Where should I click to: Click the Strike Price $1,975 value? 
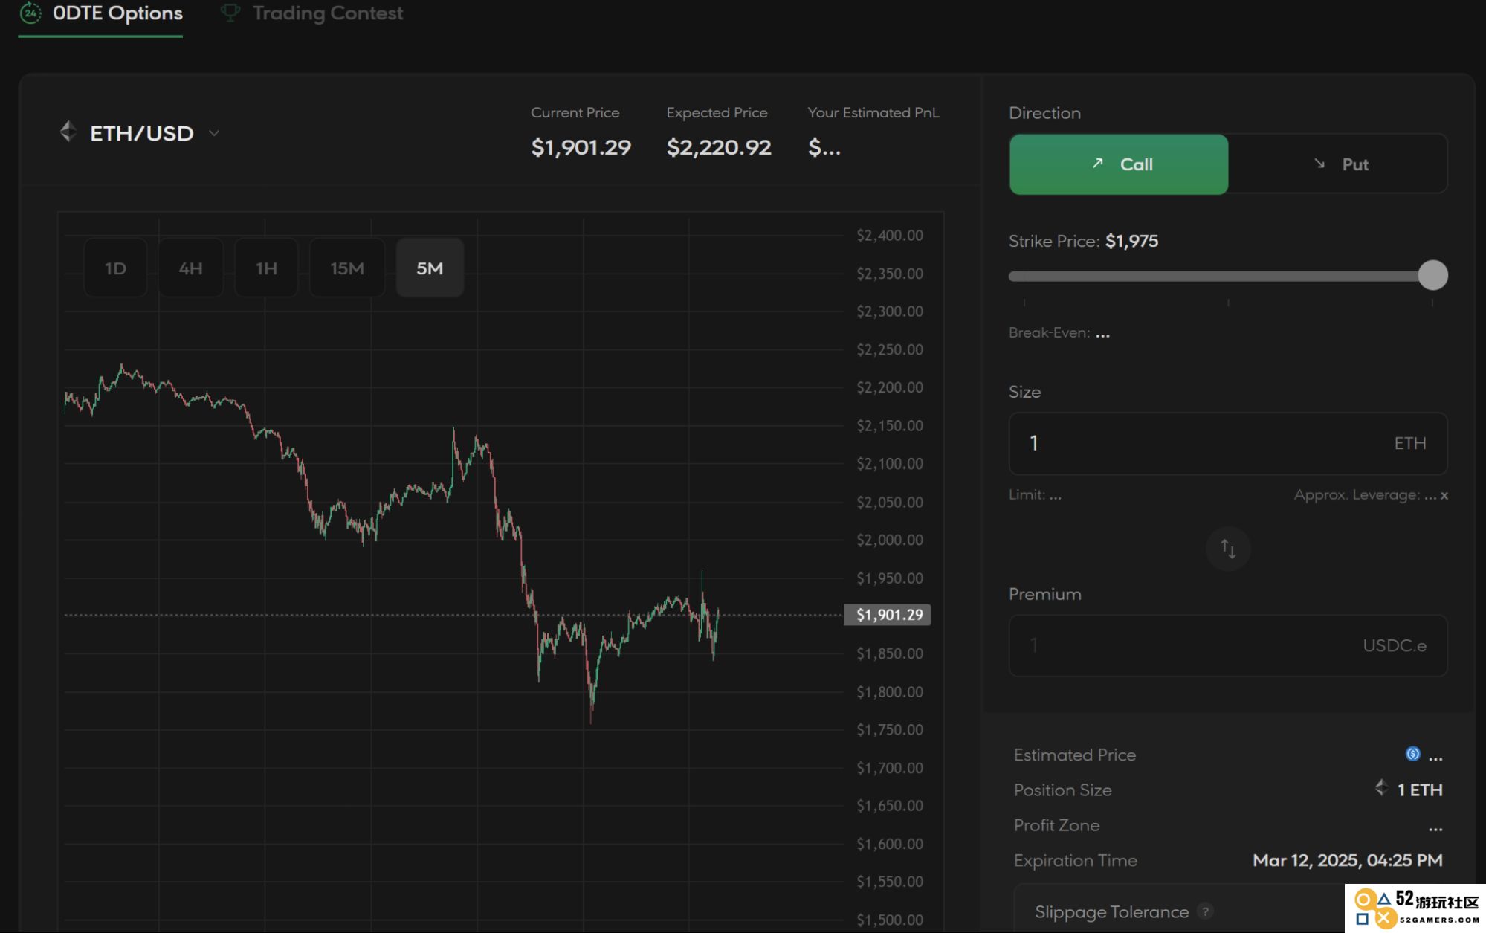point(1131,241)
